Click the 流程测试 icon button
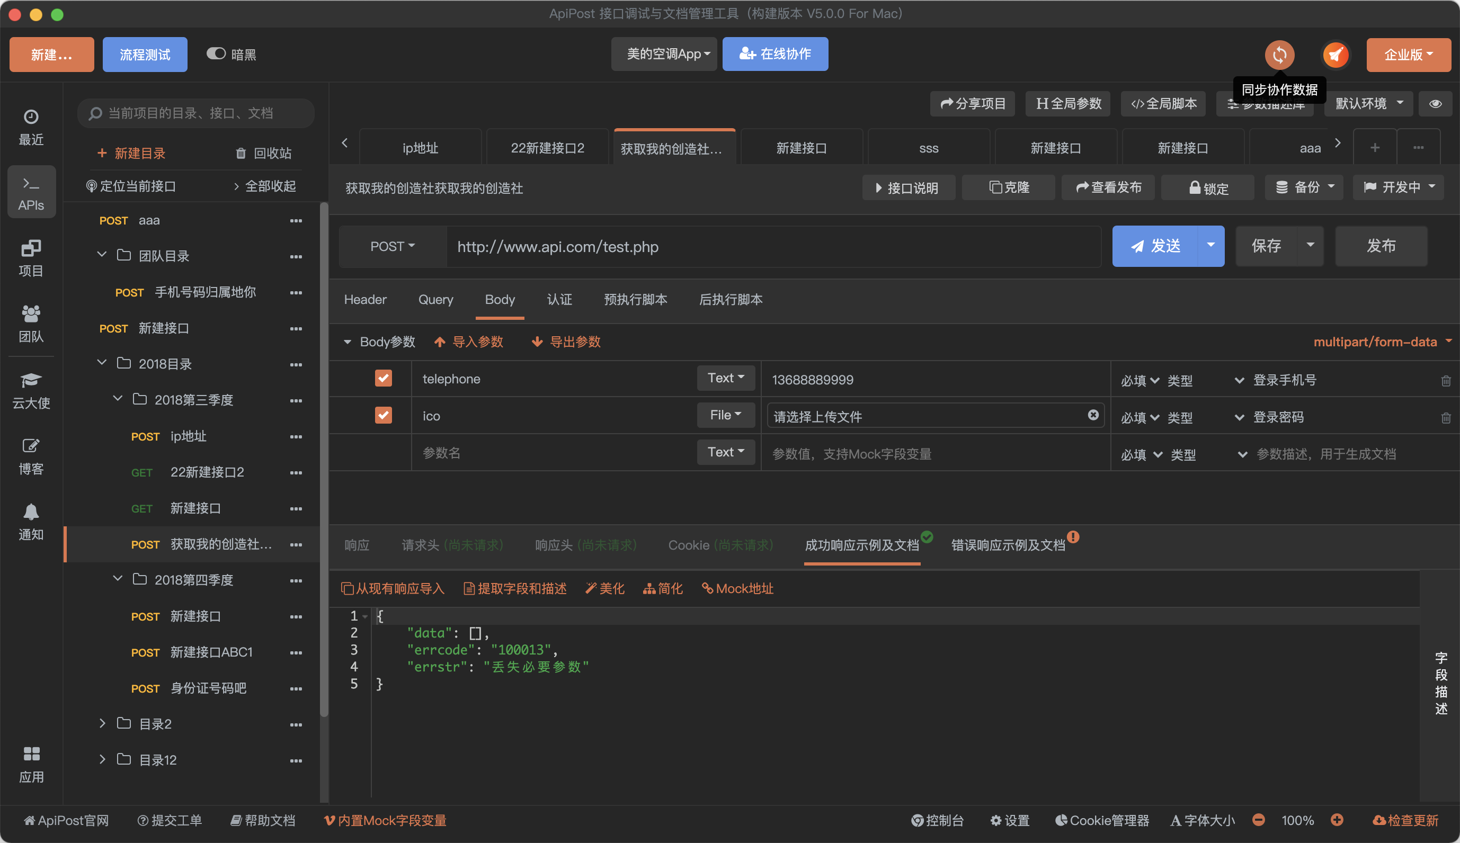 tap(146, 53)
